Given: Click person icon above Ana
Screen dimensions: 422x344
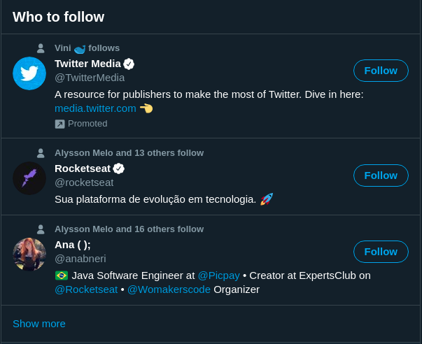Looking at the screenshot, I should (41, 229).
